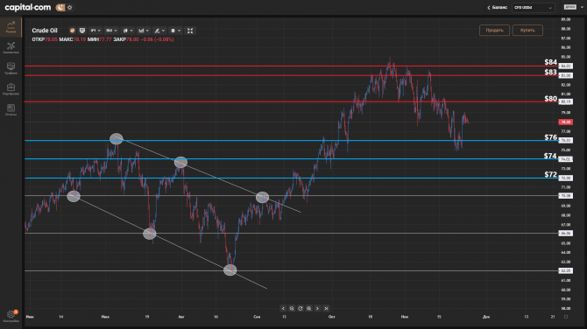Click the fullscreen expand chart icon
This screenshot has height=329, width=587.
[x=190, y=31]
